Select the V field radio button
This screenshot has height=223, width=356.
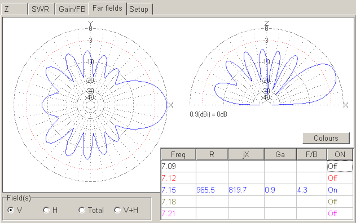(15, 210)
